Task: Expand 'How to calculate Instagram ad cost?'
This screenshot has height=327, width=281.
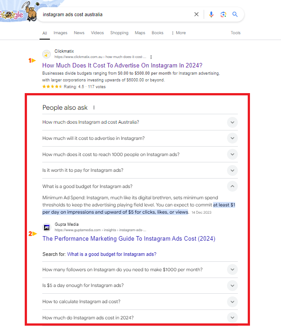Action: (140, 301)
